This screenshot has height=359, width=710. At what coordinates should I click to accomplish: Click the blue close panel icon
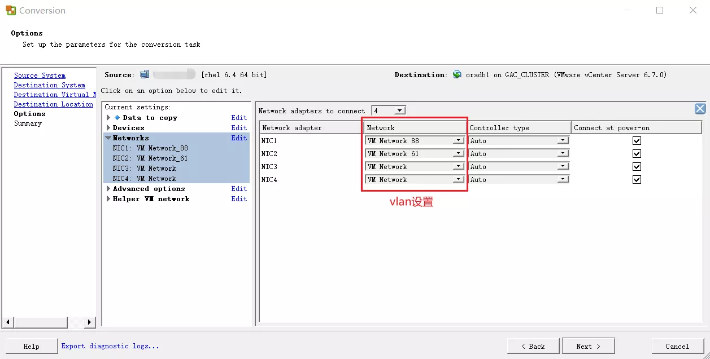pyautogui.click(x=700, y=109)
